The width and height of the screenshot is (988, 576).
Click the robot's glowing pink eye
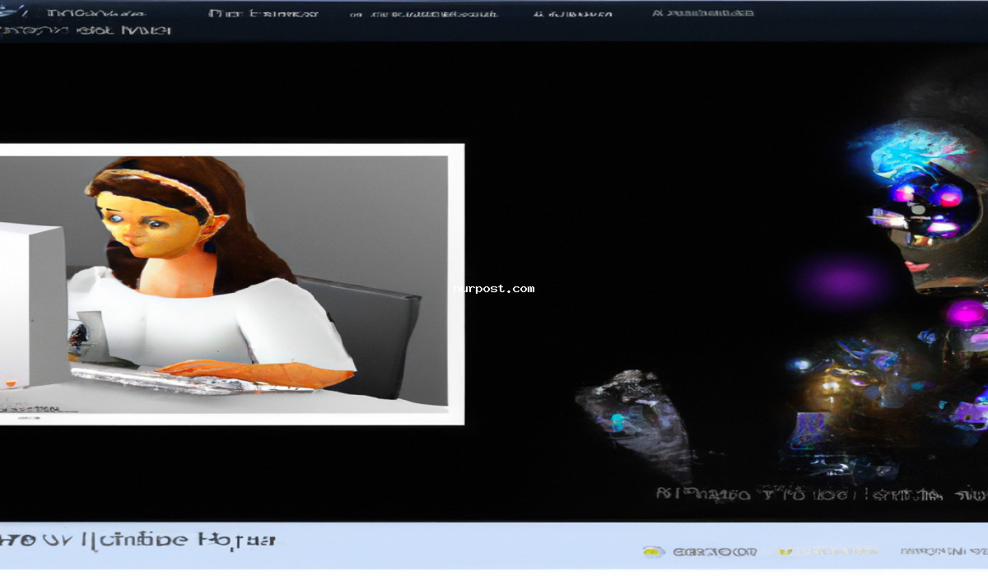[948, 196]
